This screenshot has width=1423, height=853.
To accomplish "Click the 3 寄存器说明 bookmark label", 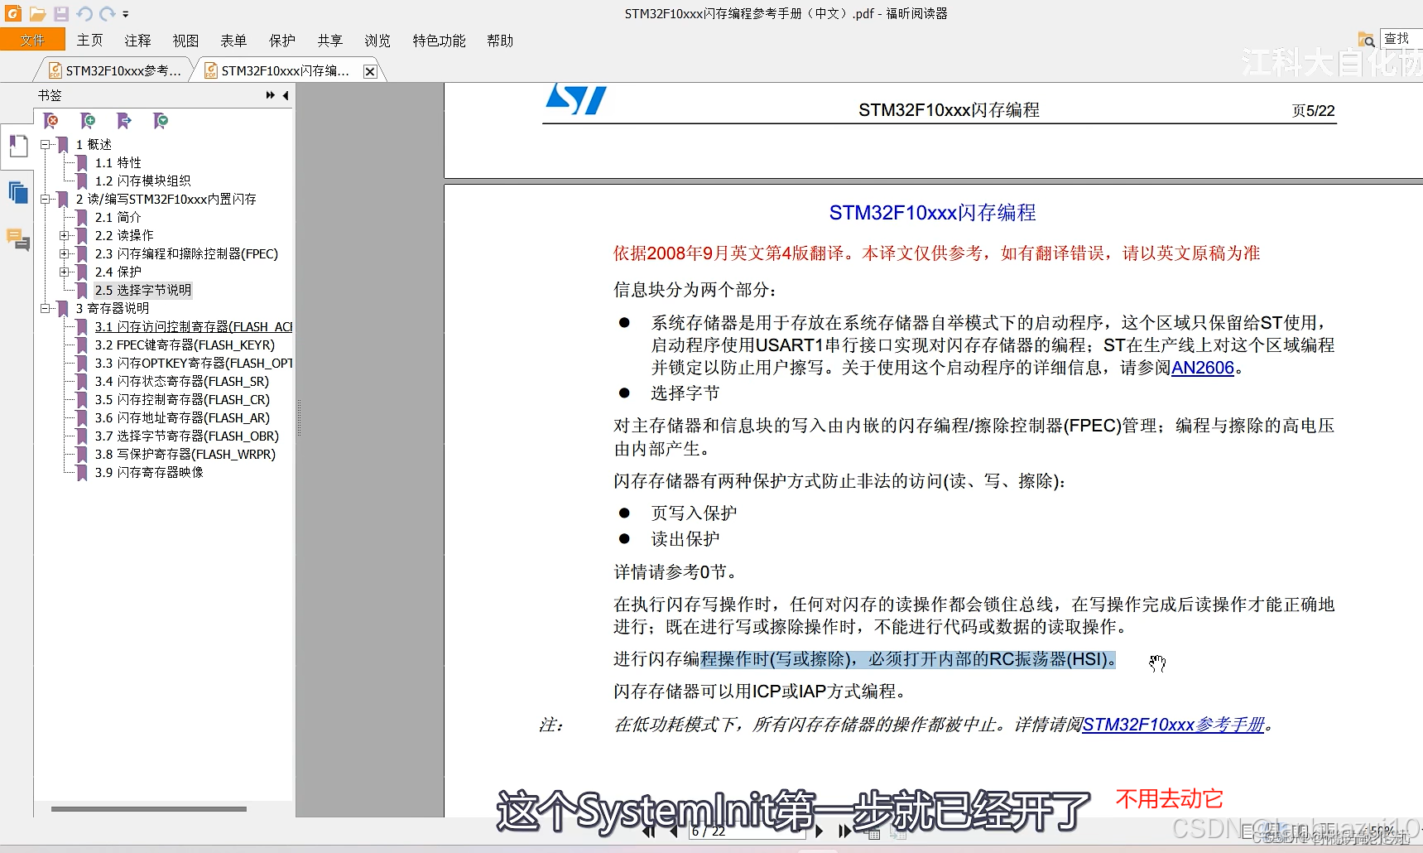I will tap(113, 308).
